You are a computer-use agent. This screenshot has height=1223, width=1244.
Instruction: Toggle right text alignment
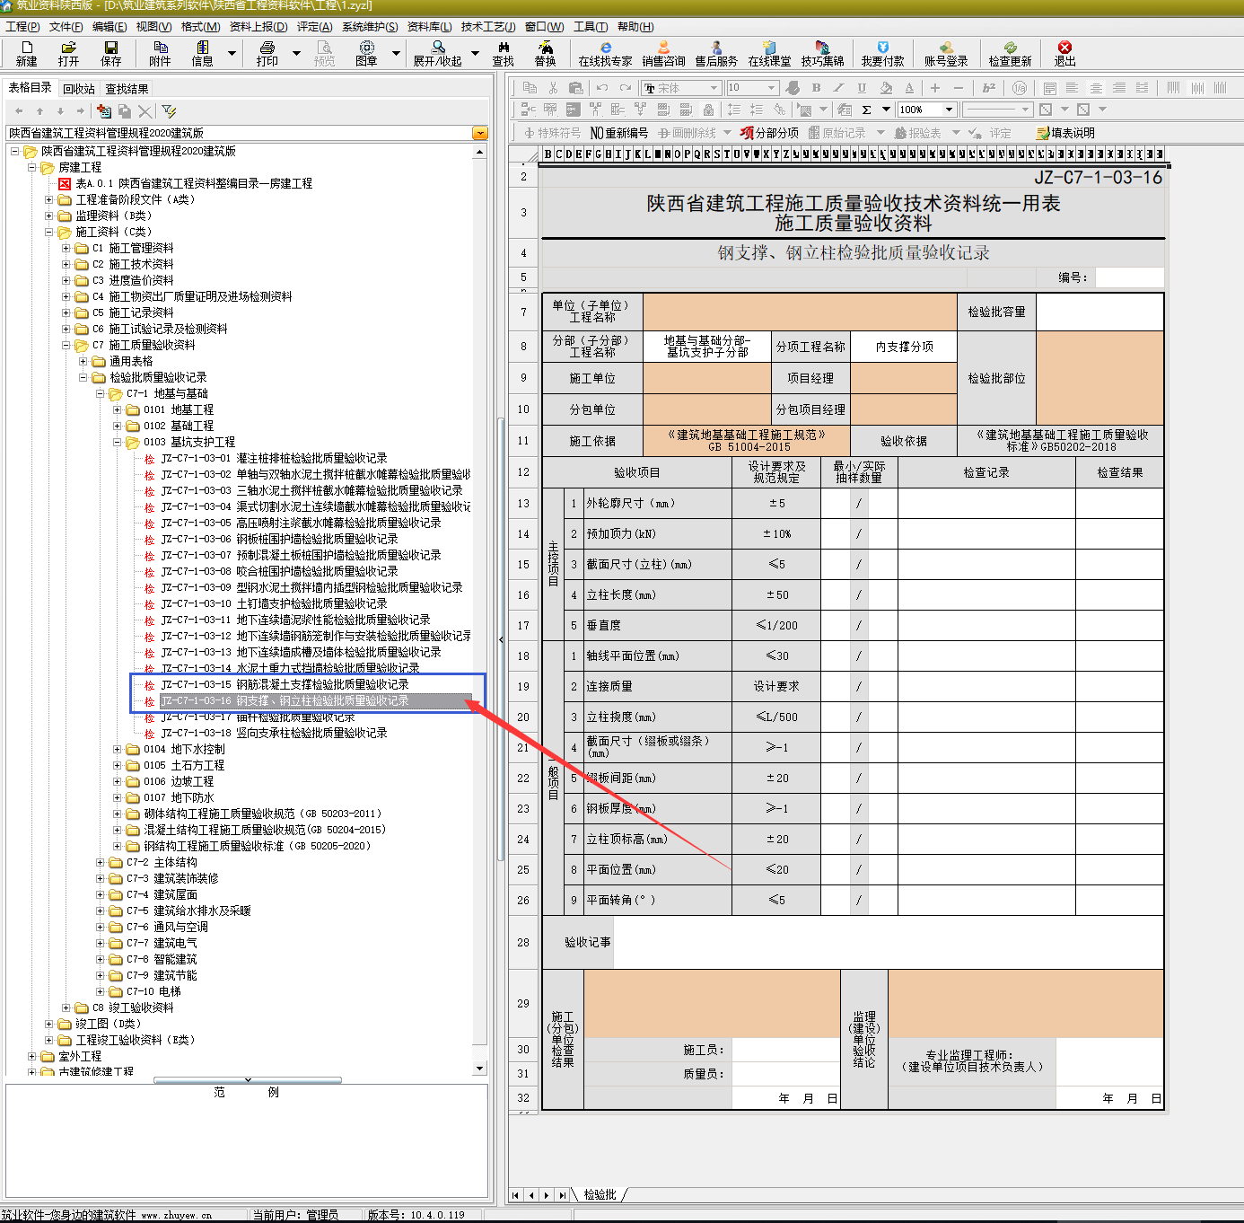[x=1119, y=88]
